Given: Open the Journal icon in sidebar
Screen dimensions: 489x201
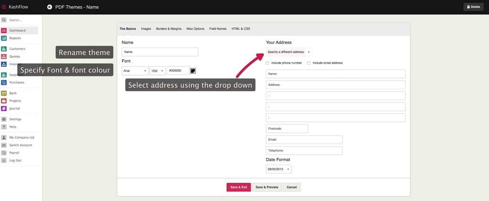Looking at the screenshot, I should pyautogui.click(x=4, y=108).
